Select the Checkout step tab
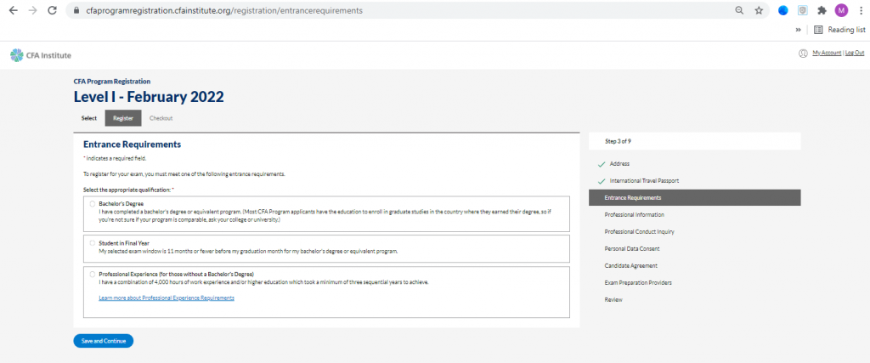The height and width of the screenshot is (363, 870). click(x=161, y=118)
